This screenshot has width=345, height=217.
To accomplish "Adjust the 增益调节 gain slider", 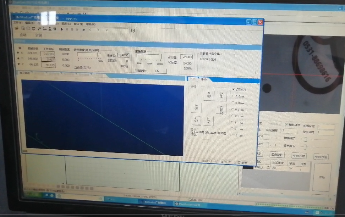I will pyautogui.click(x=305, y=138).
